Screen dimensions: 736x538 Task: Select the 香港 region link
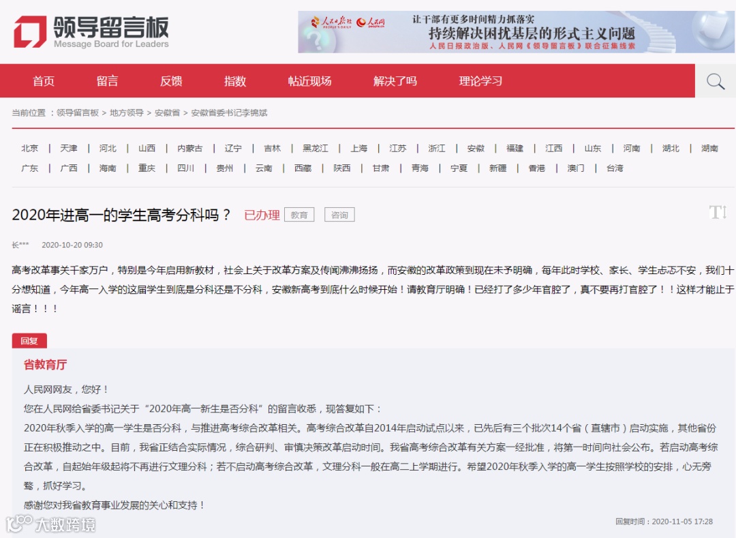536,168
